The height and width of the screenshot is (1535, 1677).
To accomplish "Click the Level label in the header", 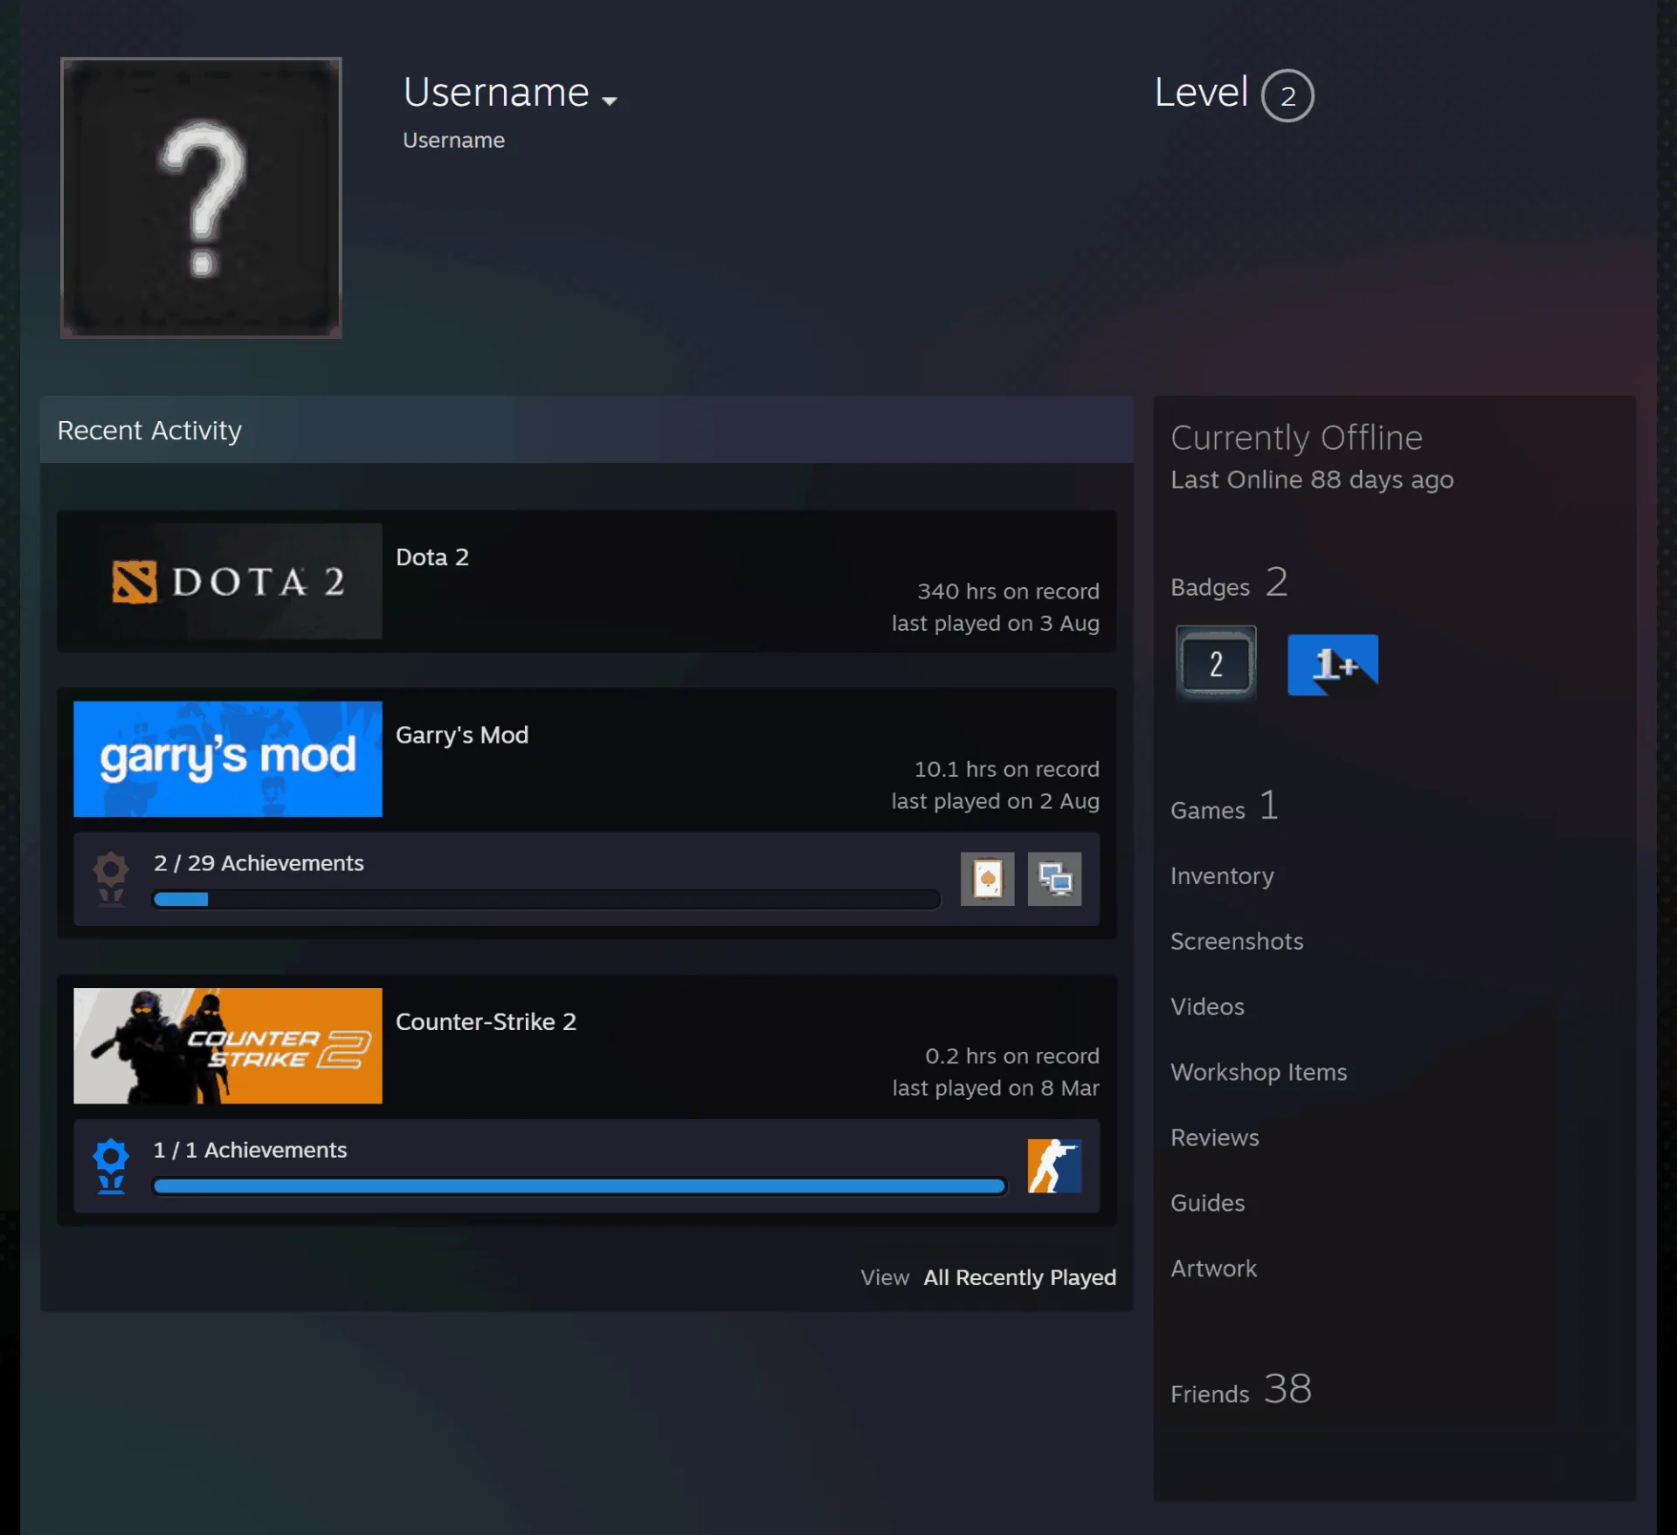I will pyautogui.click(x=1201, y=92).
